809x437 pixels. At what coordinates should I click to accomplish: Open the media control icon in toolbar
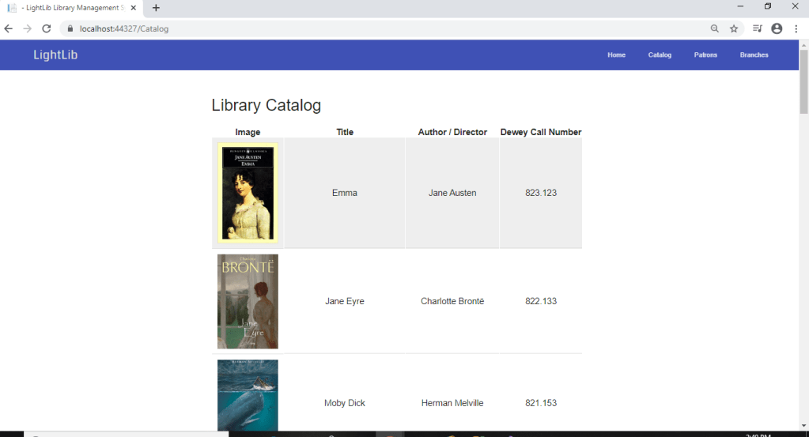758,28
